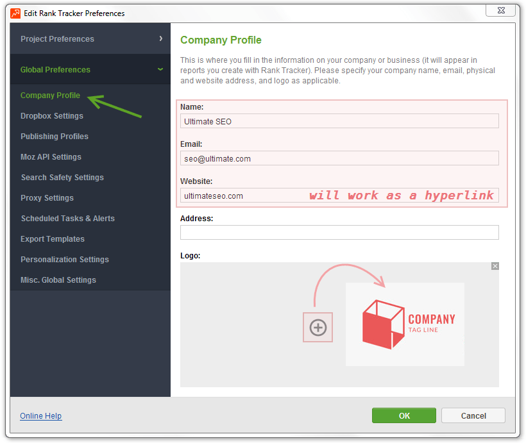
Task: Click the Rank Tracker icon in the title bar
Action: 14,13
